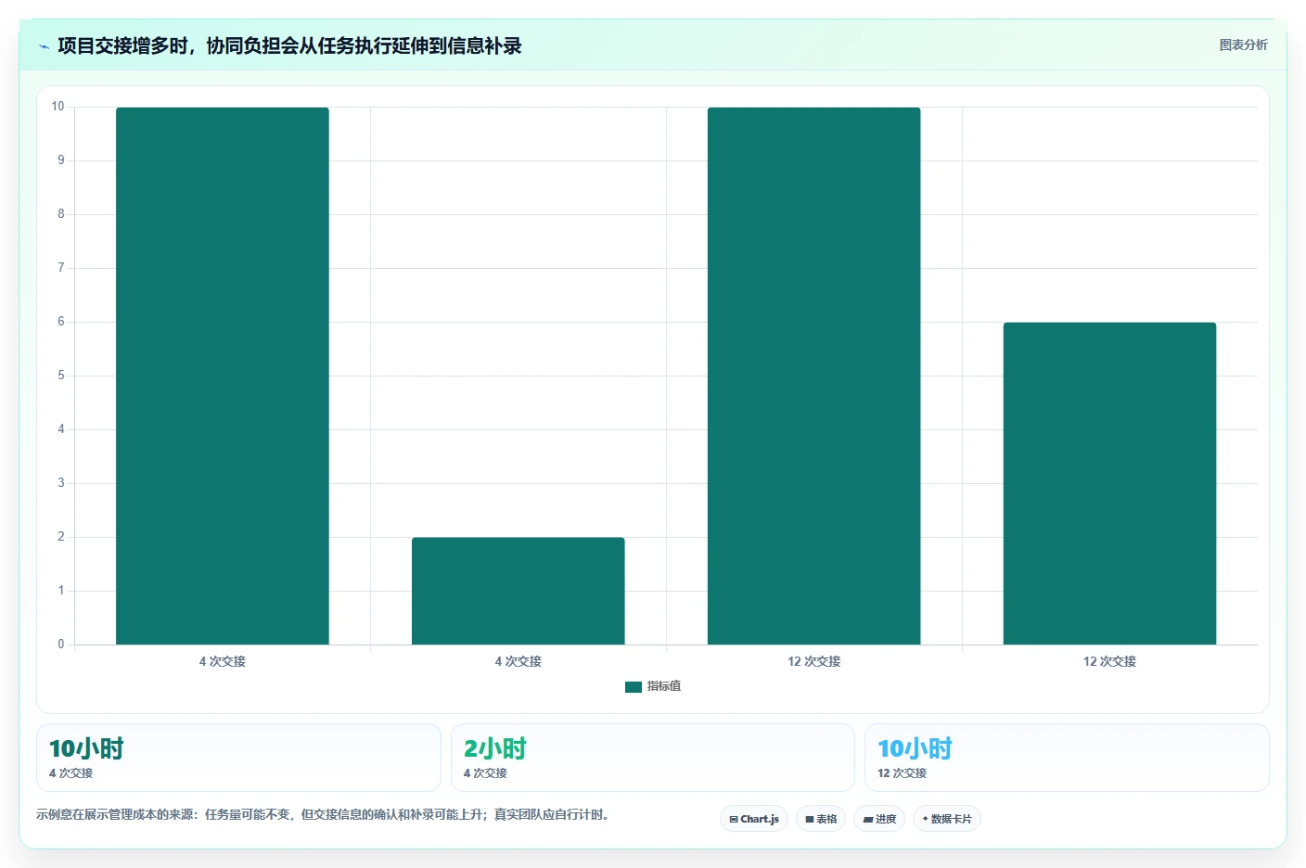Click the y-axis label 5

61,376
